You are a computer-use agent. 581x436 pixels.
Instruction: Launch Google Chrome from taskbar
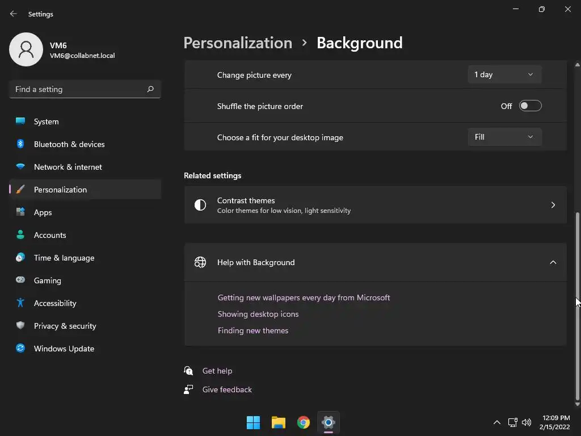coord(304,422)
